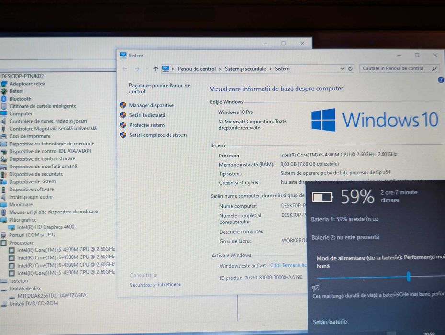Select the first Intel Core i5-4300M processor entry
445x335 pixels.
pos(66,250)
